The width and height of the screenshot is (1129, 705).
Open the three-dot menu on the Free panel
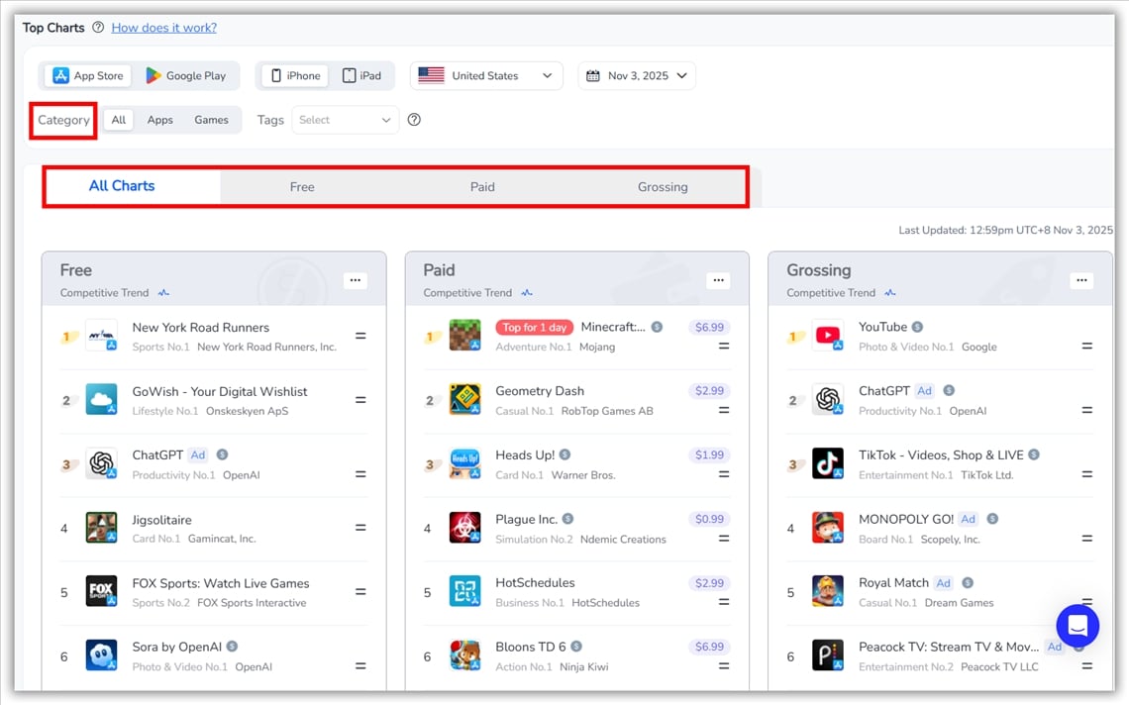tap(355, 280)
